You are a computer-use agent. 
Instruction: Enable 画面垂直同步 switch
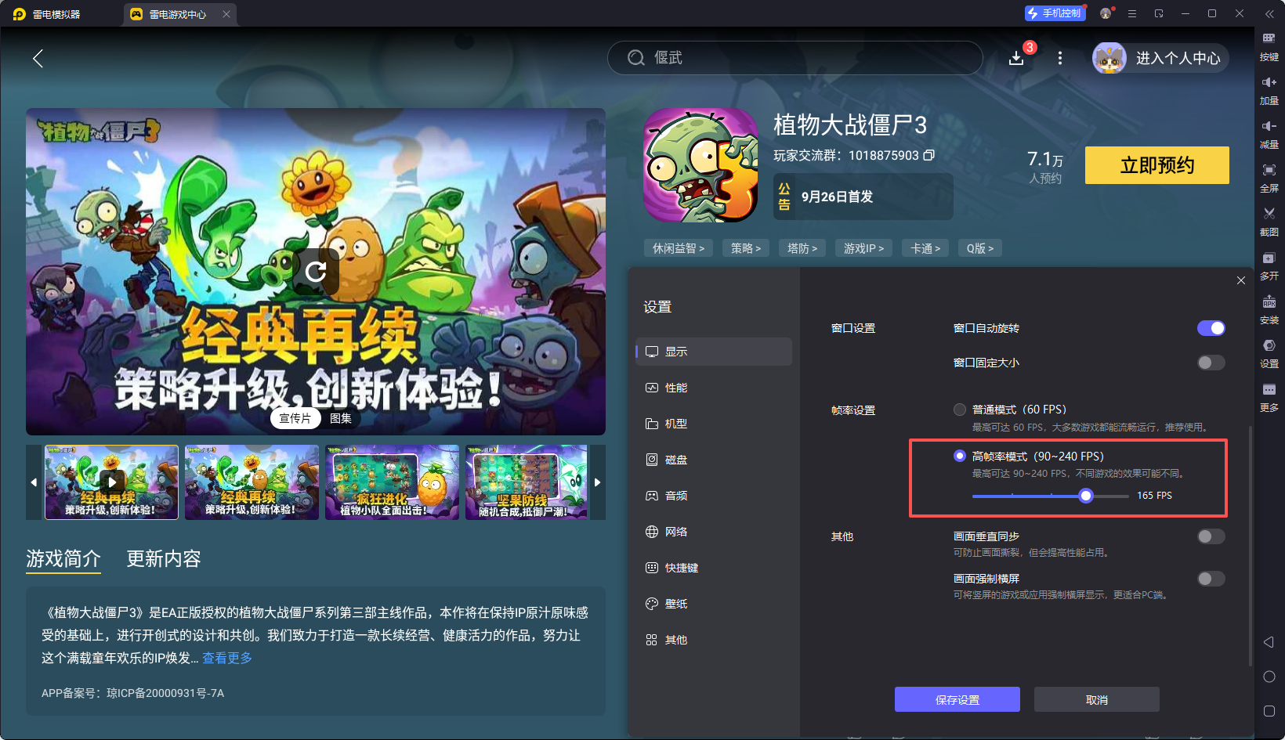click(x=1211, y=536)
